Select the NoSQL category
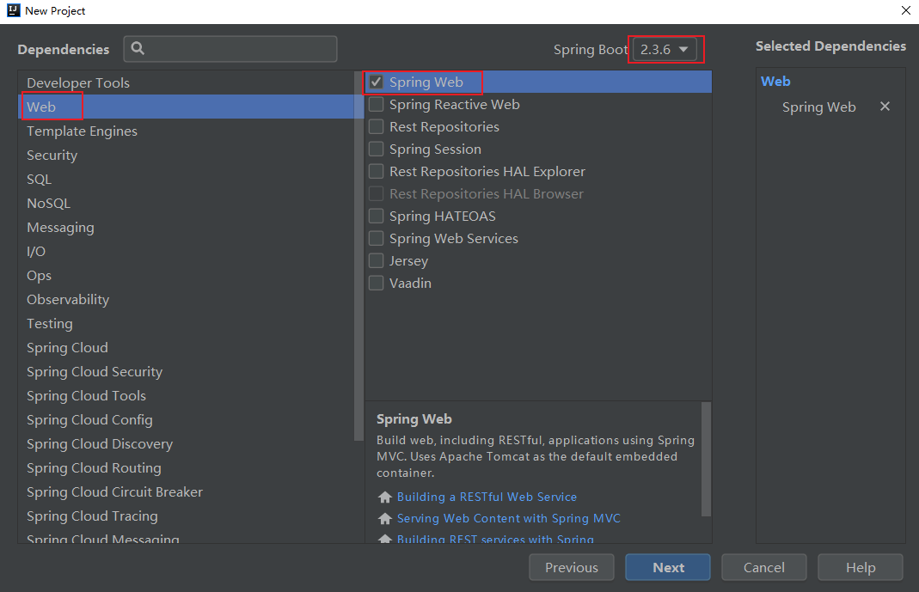 [187, 203]
